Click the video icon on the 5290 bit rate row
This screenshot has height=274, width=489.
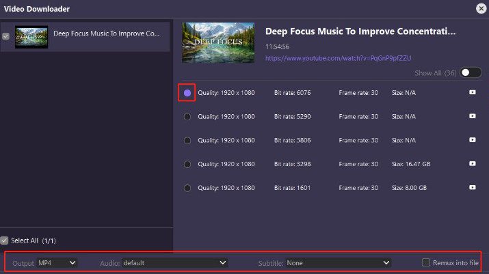point(472,116)
